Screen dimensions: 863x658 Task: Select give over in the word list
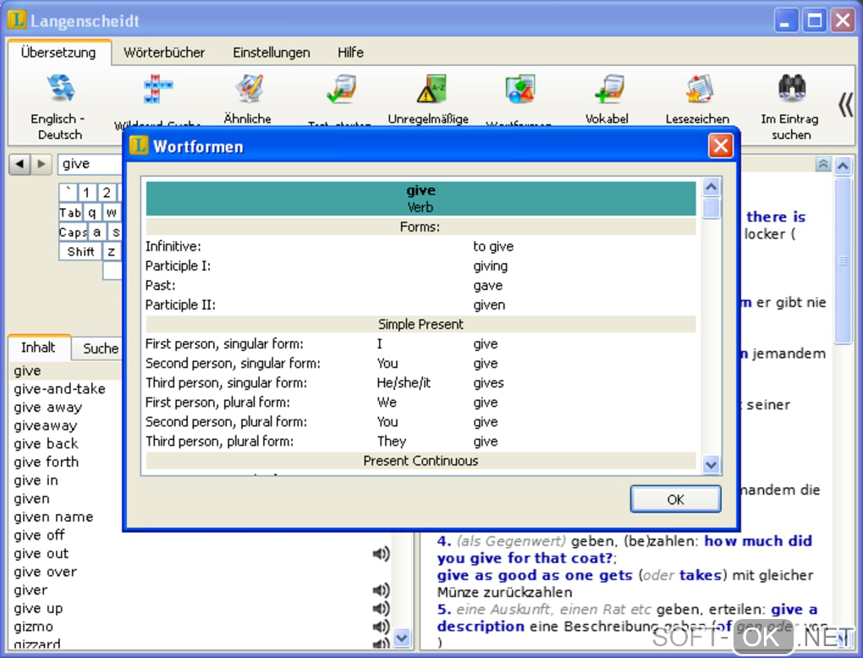click(45, 572)
